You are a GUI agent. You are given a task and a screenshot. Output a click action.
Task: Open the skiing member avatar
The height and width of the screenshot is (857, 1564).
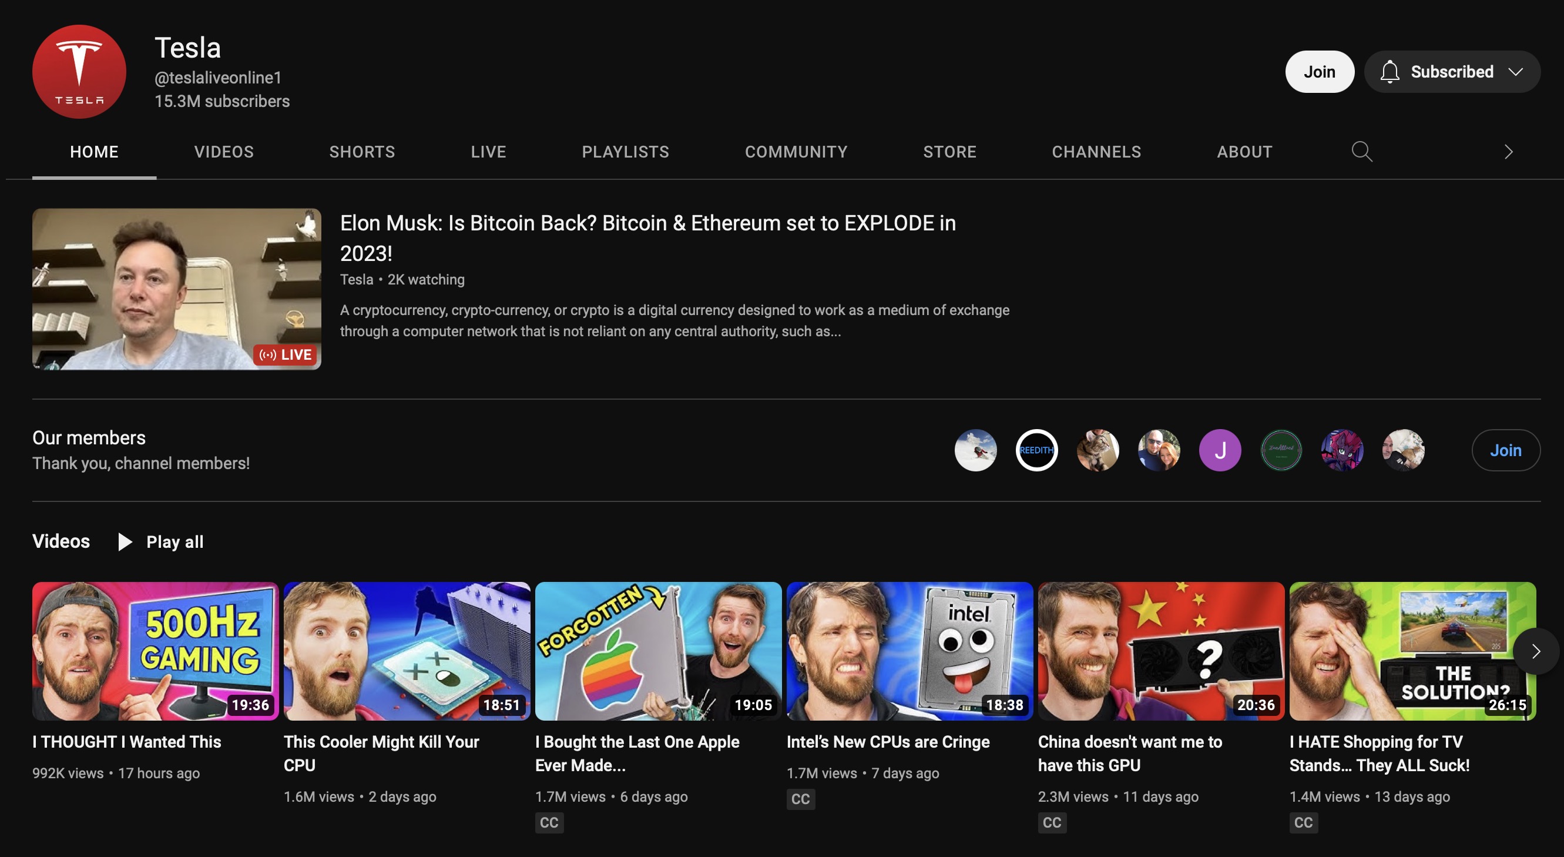point(975,450)
